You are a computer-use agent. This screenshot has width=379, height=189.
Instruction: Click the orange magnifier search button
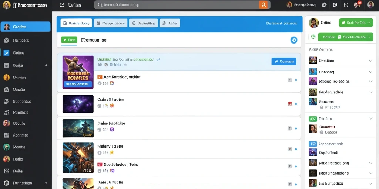click(263, 5)
